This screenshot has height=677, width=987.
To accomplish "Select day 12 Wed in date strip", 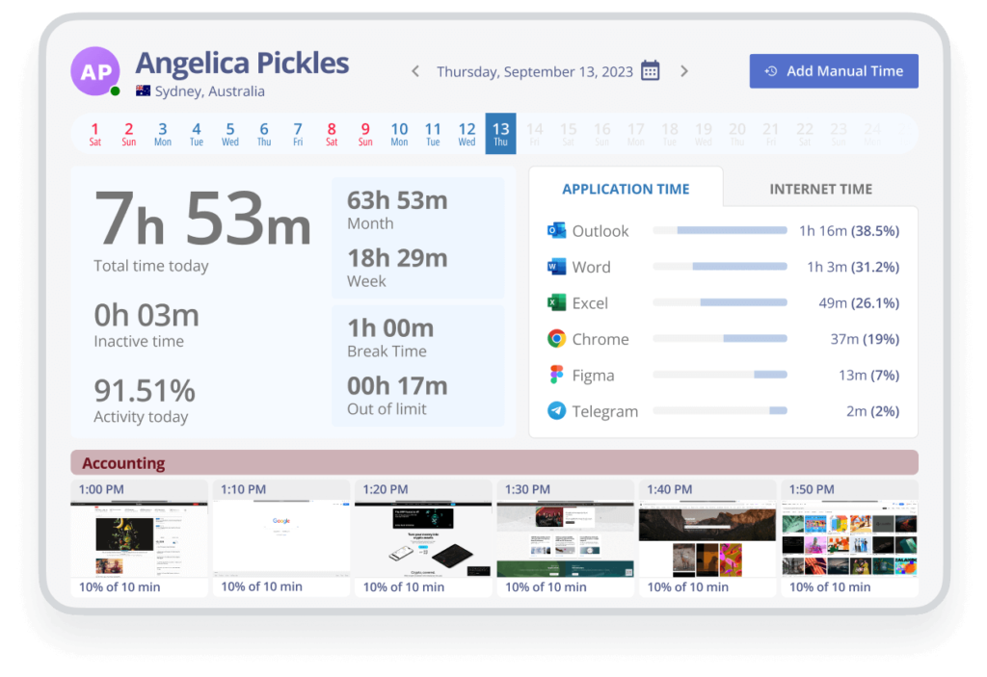I will [467, 134].
